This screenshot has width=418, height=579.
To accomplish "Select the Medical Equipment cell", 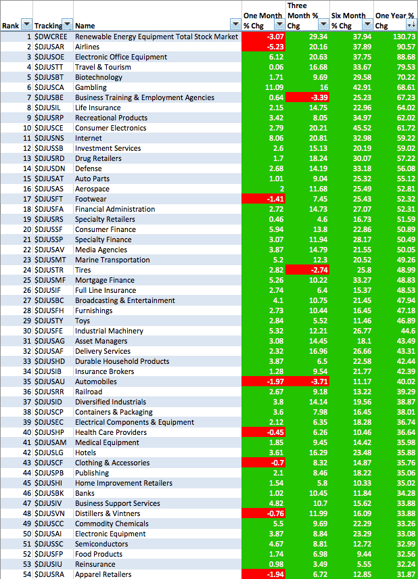I will pos(158,443).
